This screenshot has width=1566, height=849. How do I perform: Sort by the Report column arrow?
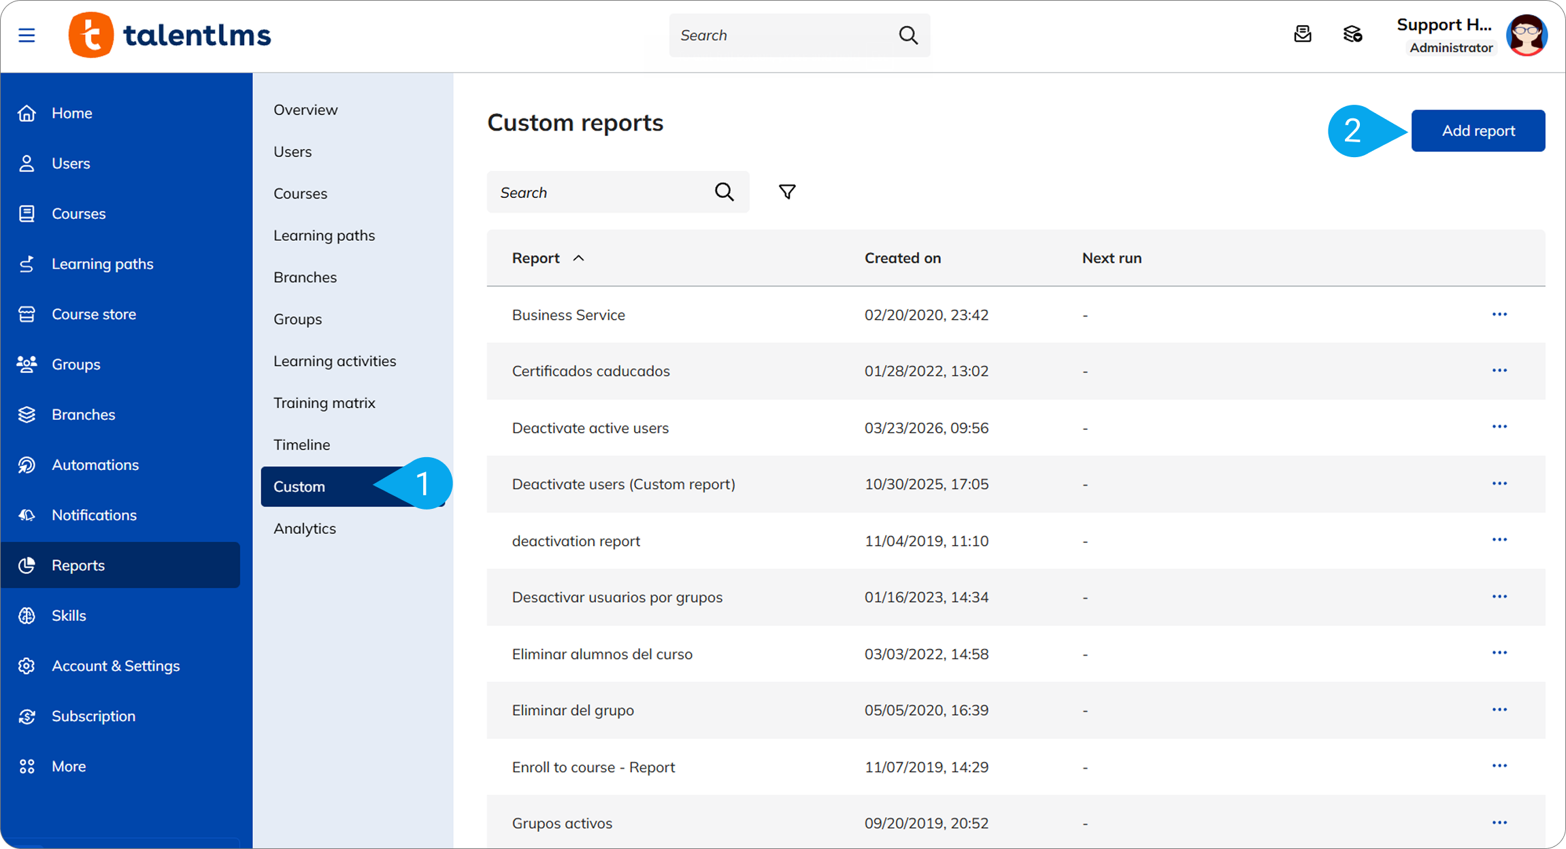(578, 258)
